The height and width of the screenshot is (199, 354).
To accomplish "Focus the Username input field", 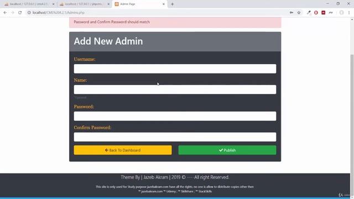I will point(175,69).
